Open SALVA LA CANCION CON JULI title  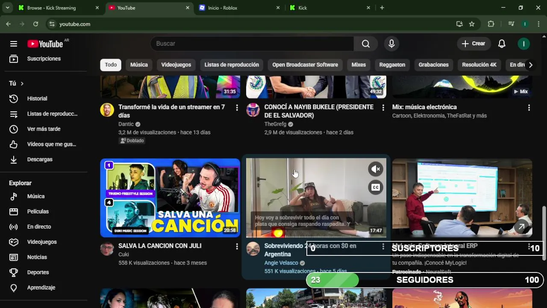tap(160, 246)
